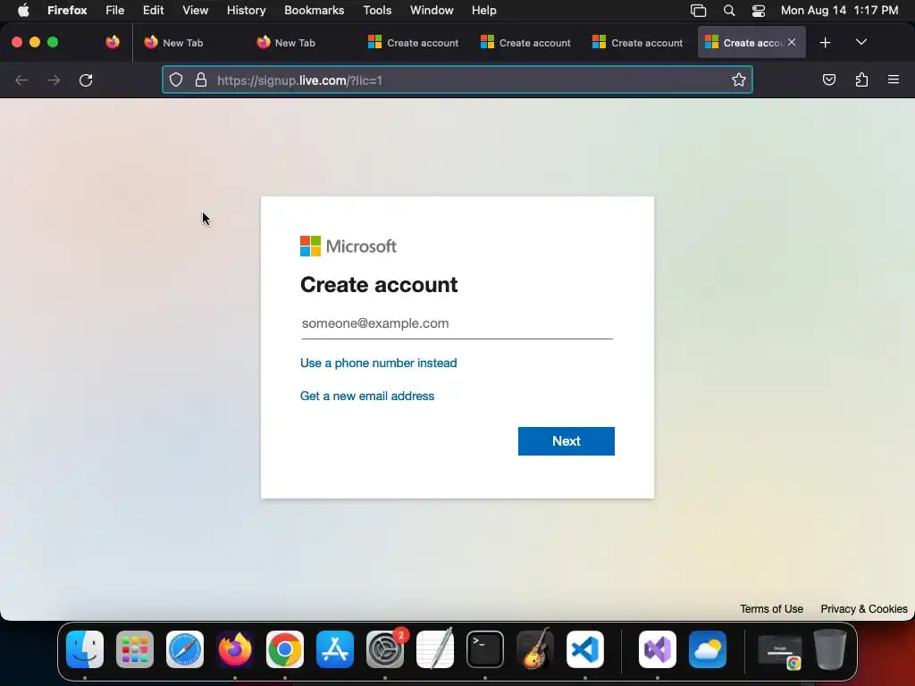Open Firefox hamburger application menu

894,79
